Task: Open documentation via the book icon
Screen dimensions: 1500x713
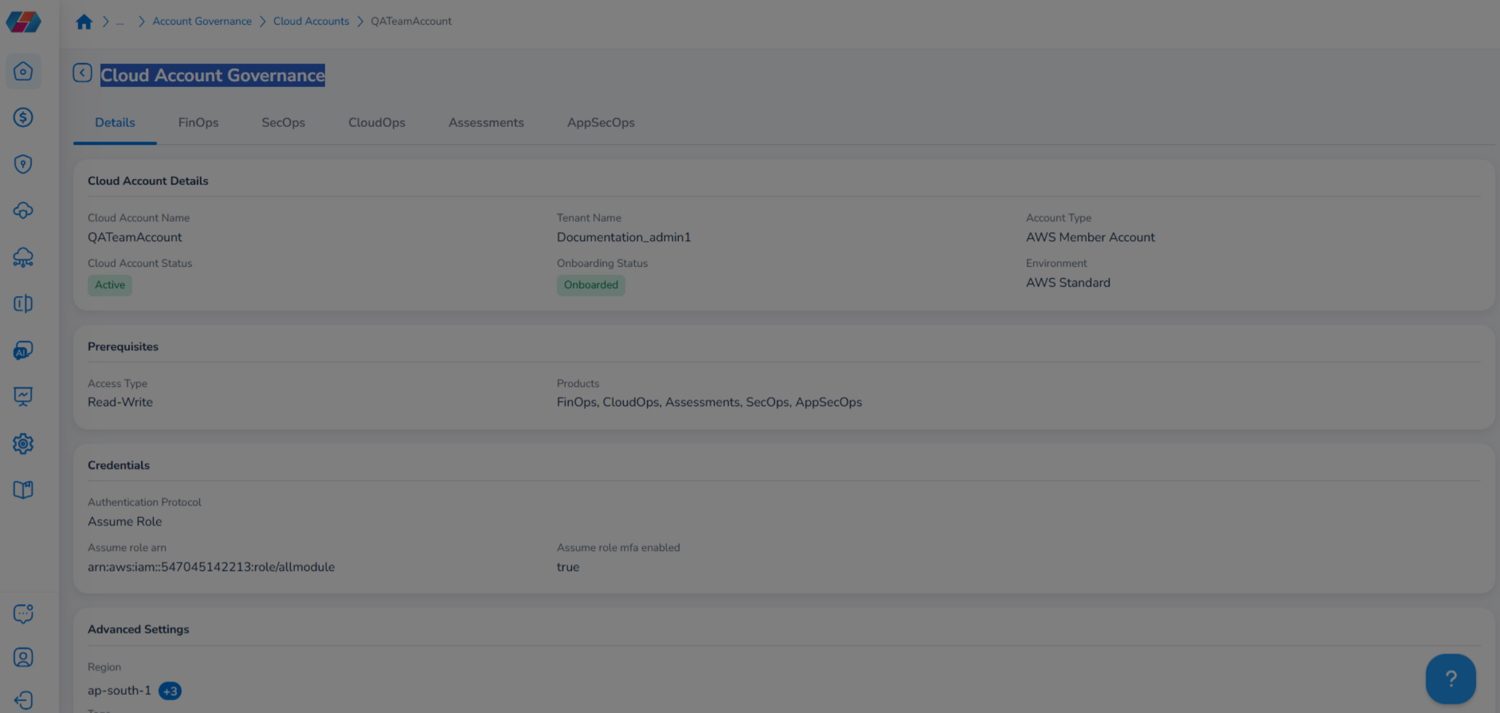Action: click(23, 489)
